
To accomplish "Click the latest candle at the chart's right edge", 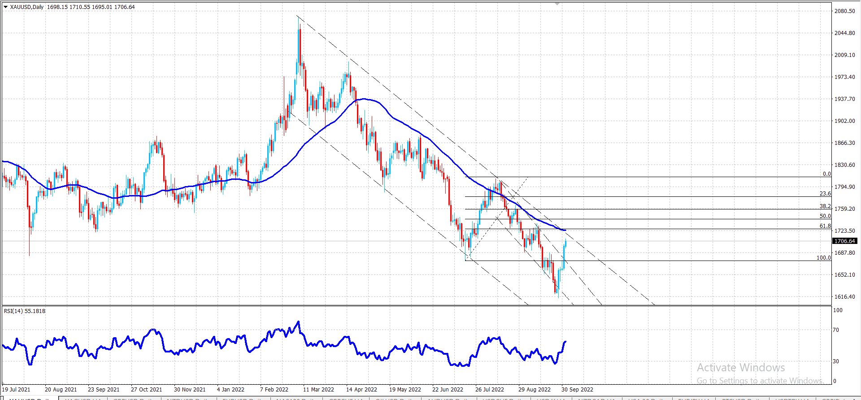I will click(565, 243).
